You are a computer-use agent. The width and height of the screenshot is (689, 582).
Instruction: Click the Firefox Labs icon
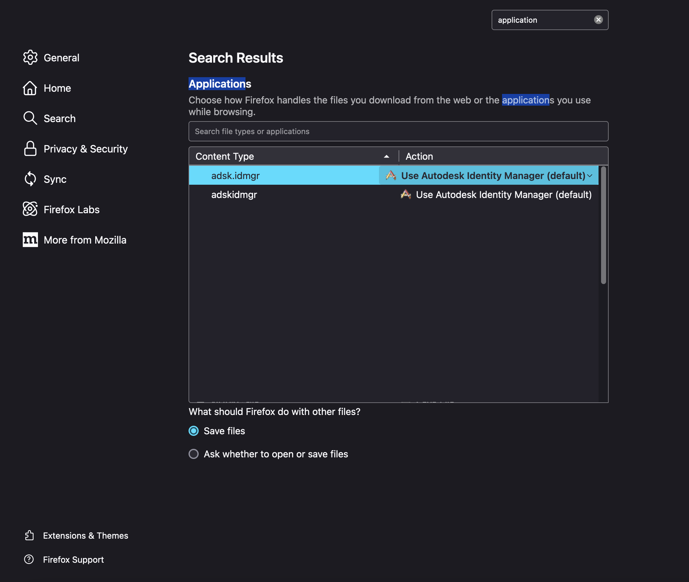pos(30,209)
